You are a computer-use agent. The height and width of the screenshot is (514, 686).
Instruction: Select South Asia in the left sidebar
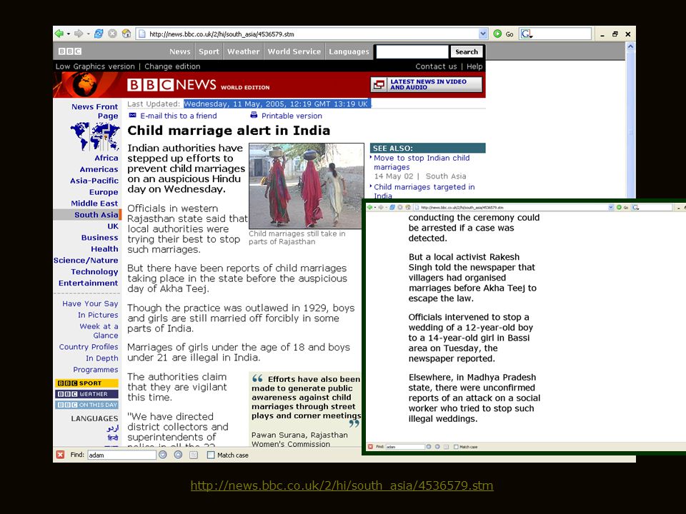(96, 215)
